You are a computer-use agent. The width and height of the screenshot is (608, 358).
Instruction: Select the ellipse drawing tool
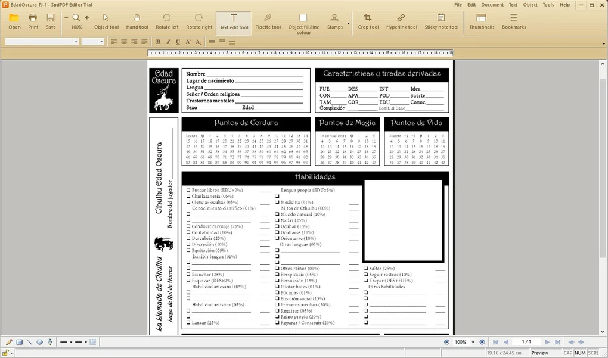(39, 342)
